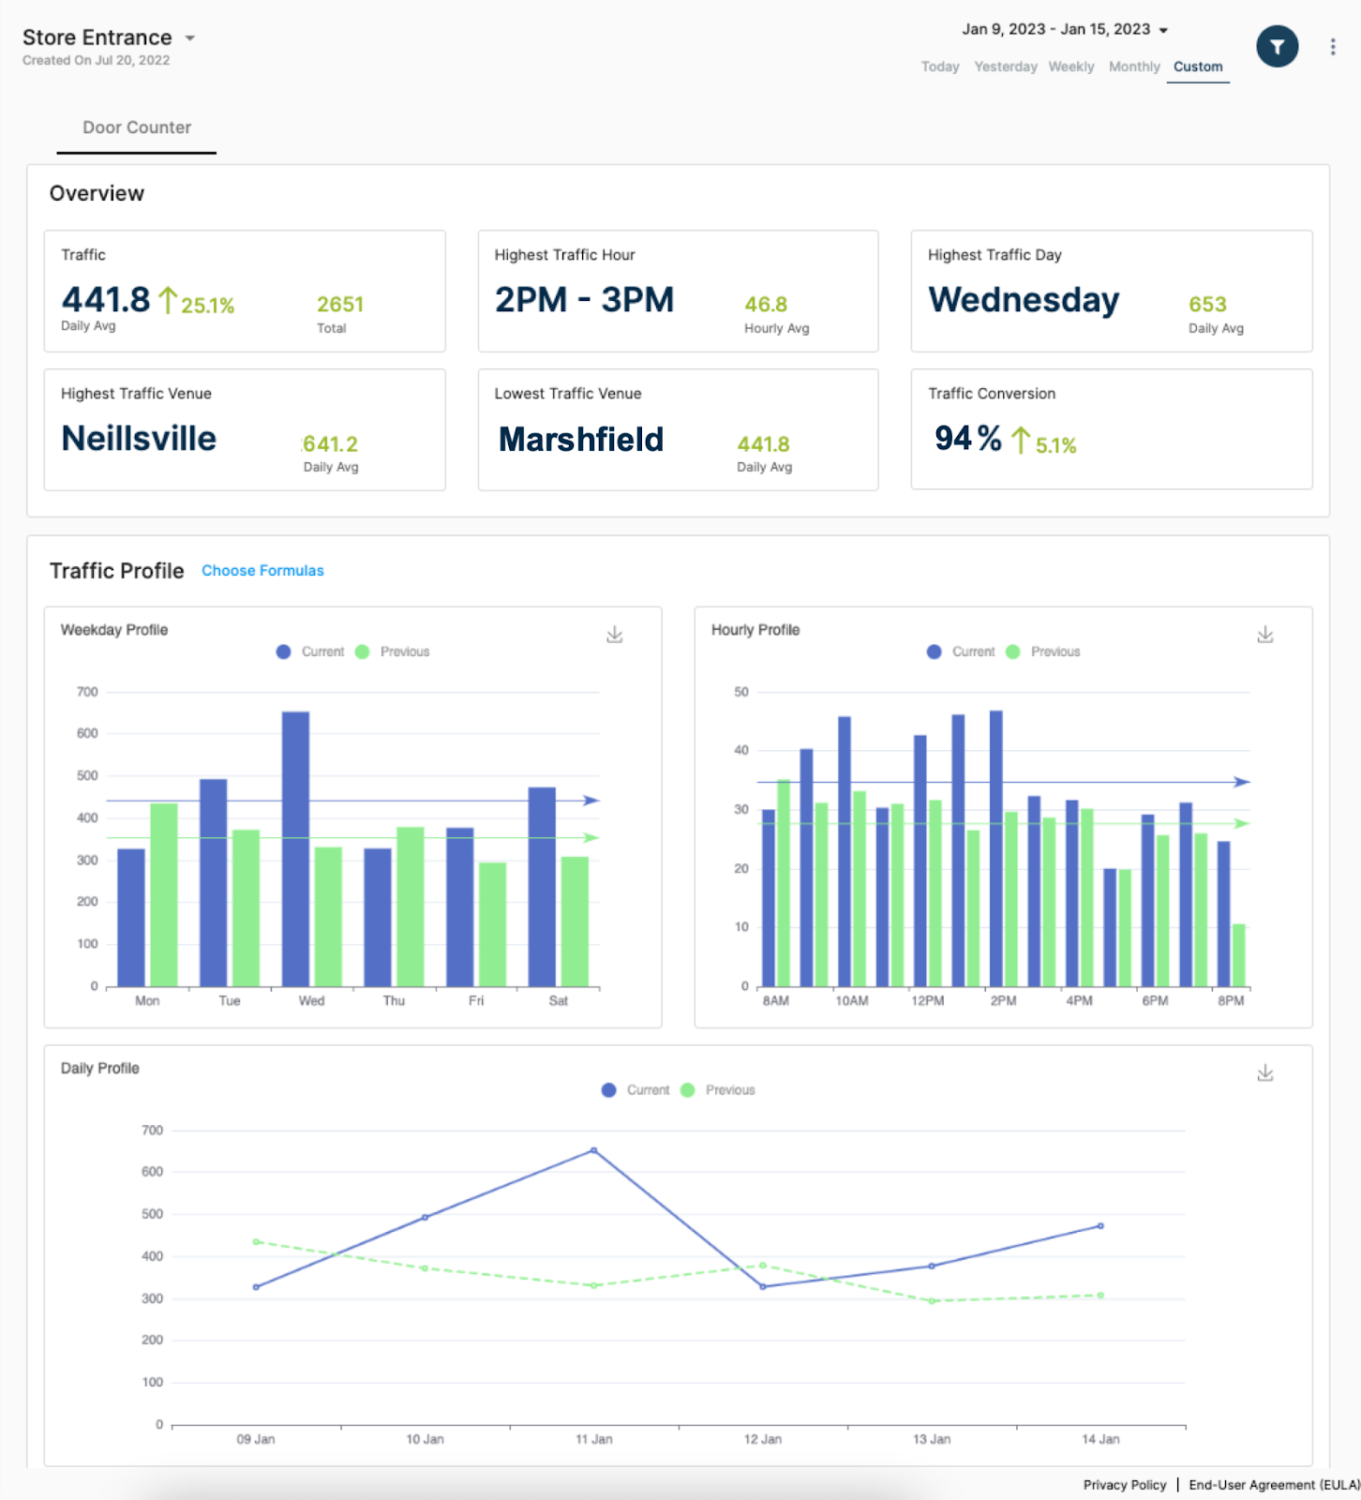
Task: Click the Wed current bar in Weekday Profile
Action: 295,848
